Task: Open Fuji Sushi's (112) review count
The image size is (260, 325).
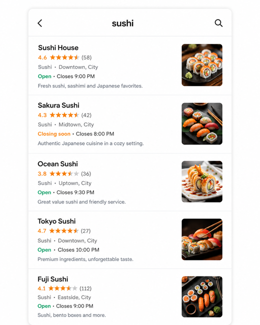Action: pyautogui.click(x=85, y=288)
